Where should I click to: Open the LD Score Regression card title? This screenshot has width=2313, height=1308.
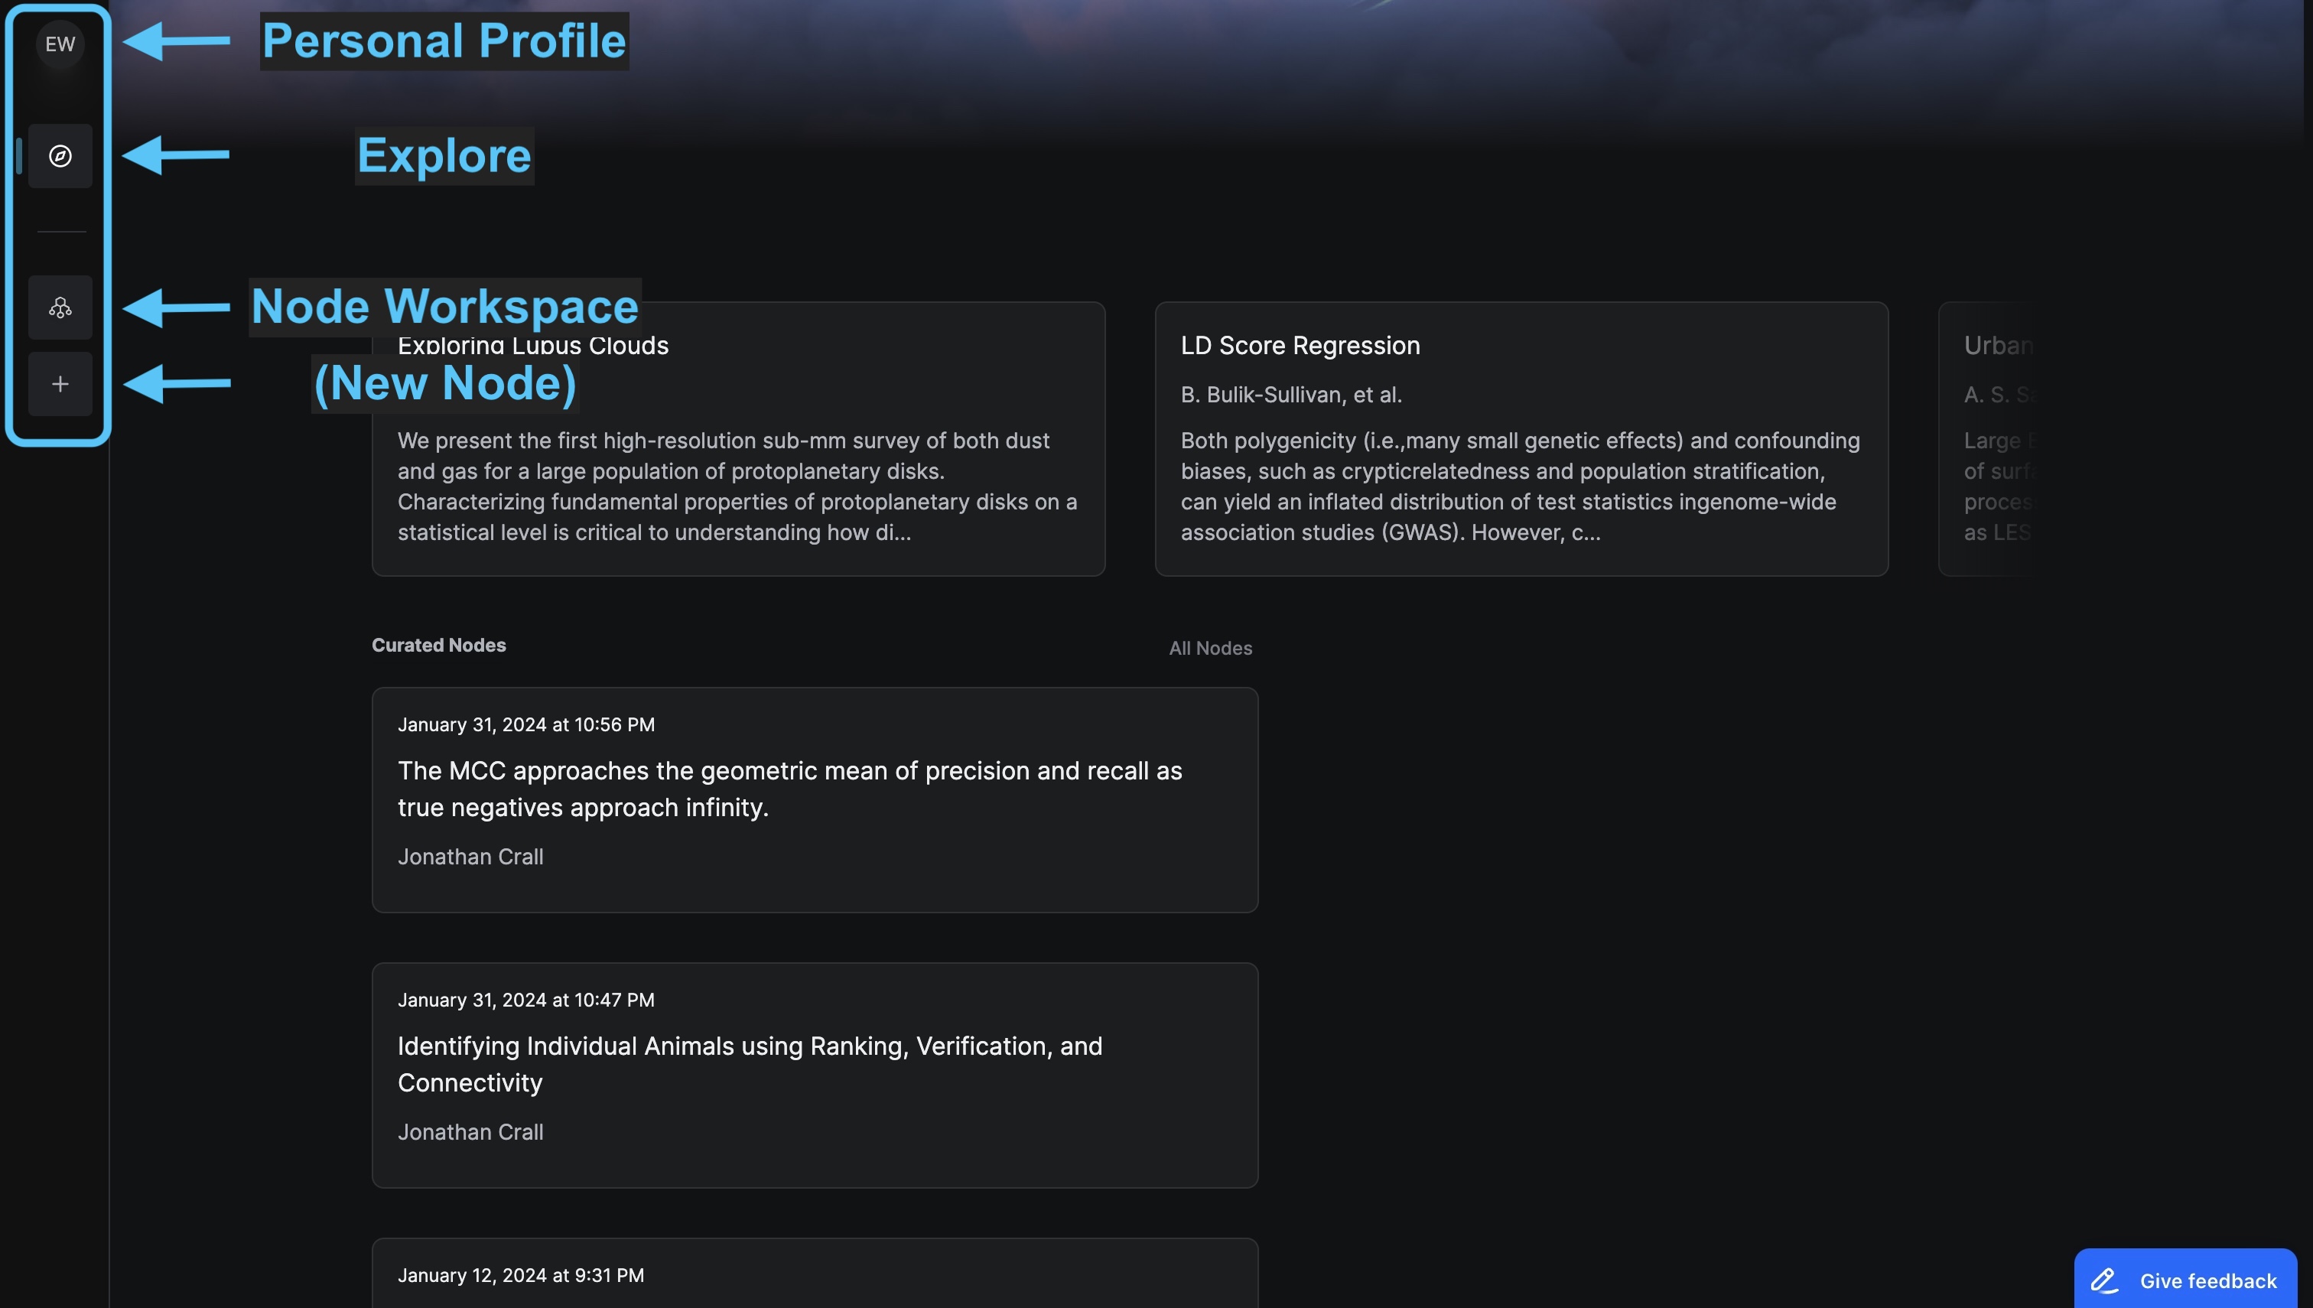click(x=1300, y=346)
